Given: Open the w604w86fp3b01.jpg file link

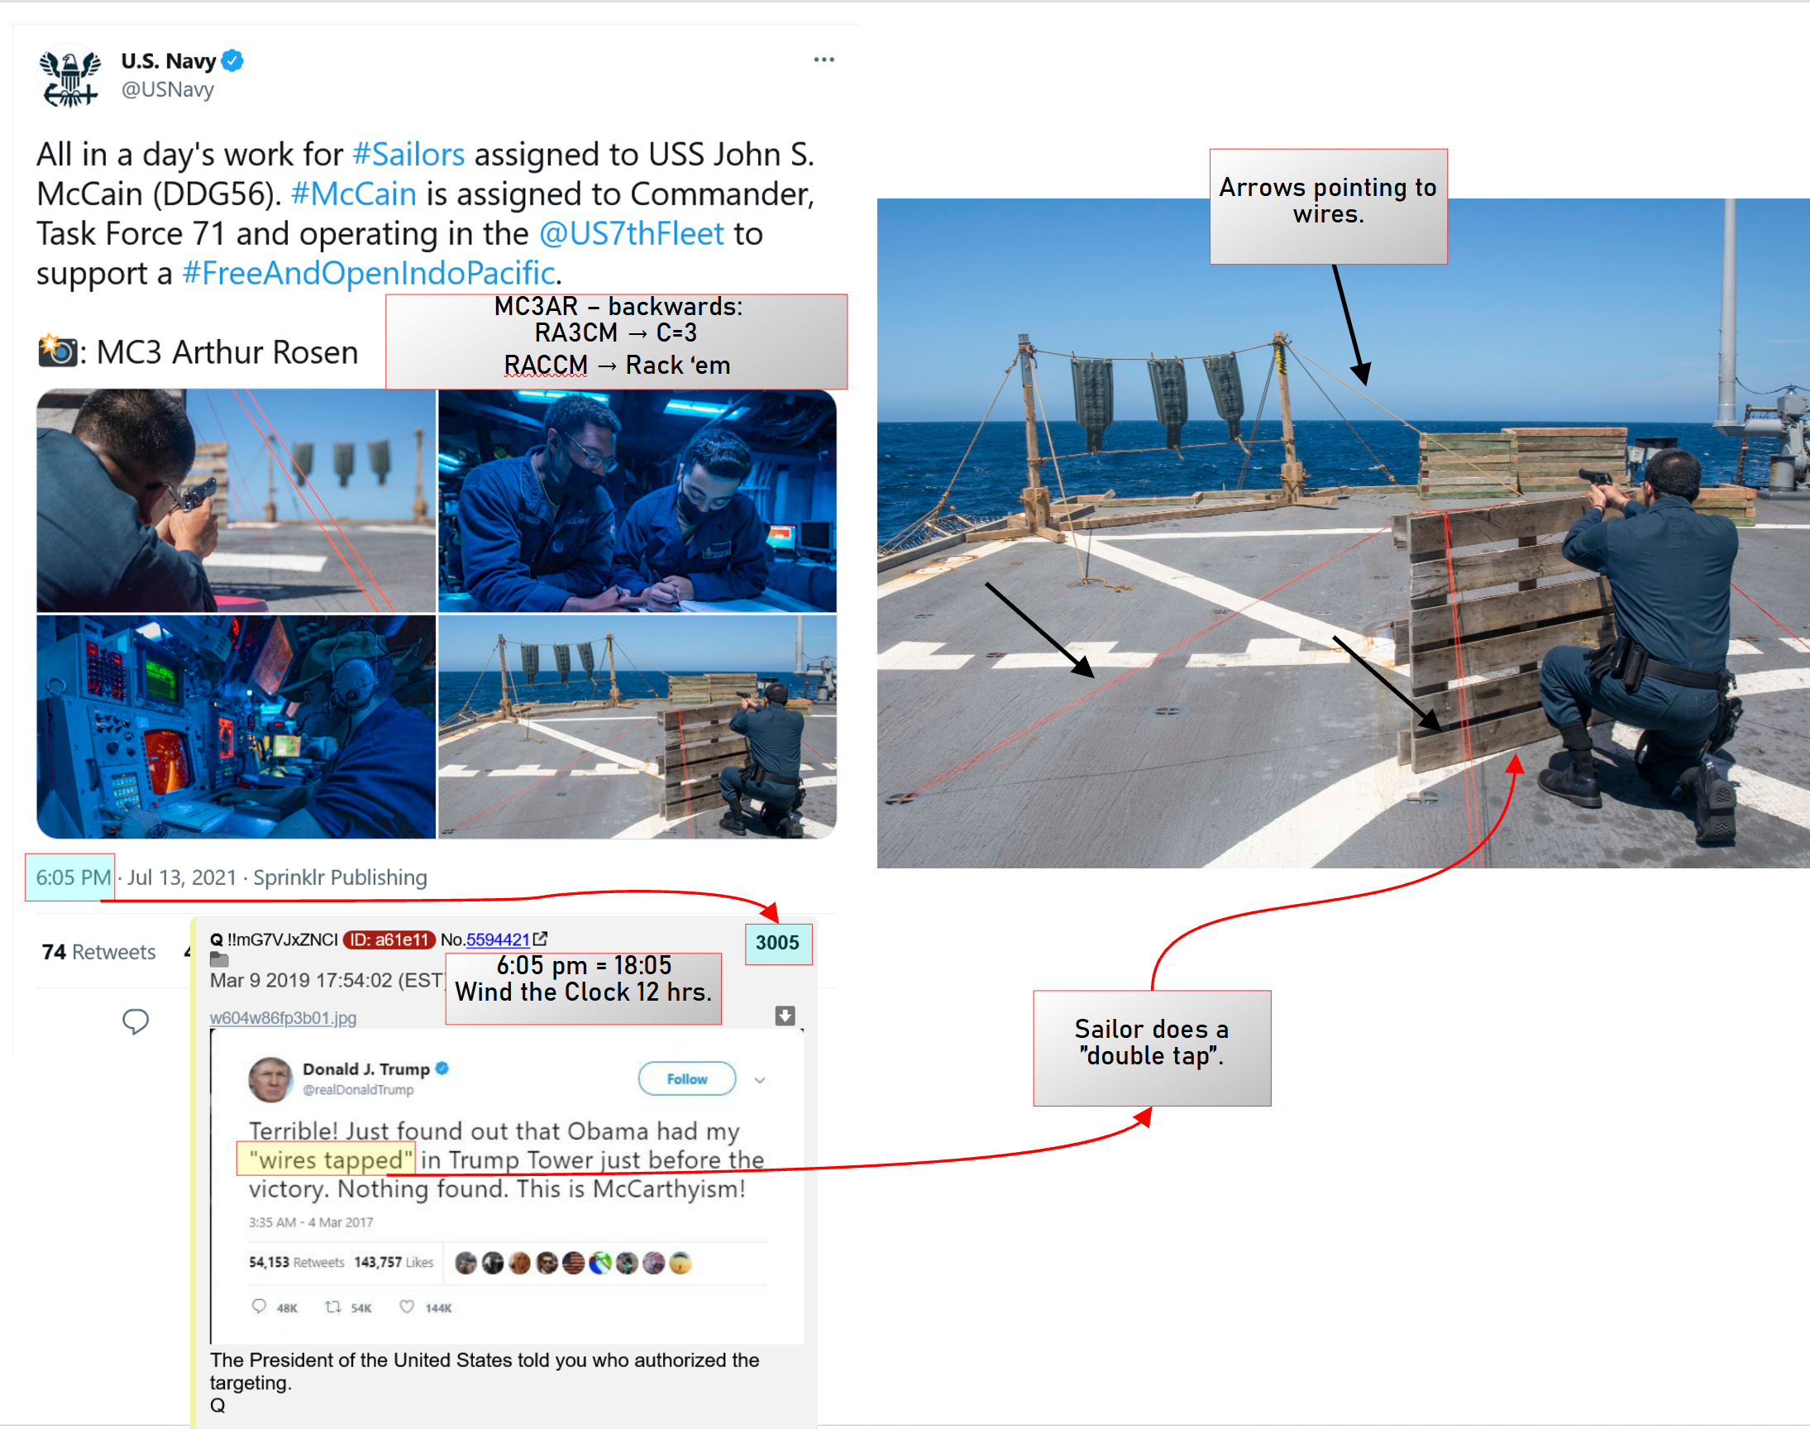Looking at the screenshot, I should click(283, 1017).
